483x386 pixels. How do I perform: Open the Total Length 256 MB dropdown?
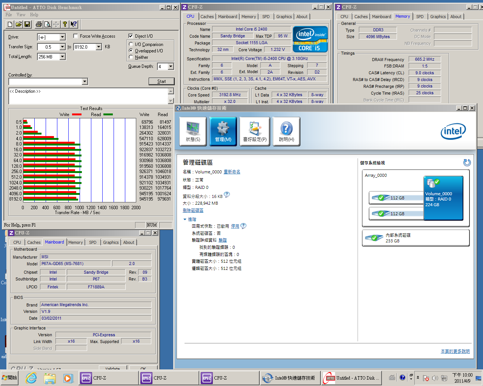[63, 57]
